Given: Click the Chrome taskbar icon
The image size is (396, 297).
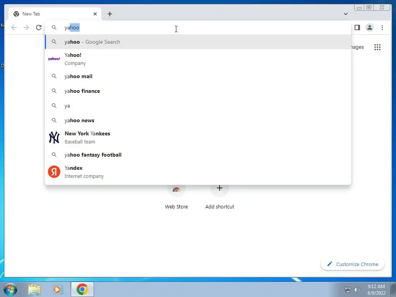Looking at the screenshot, I should (82, 289).
